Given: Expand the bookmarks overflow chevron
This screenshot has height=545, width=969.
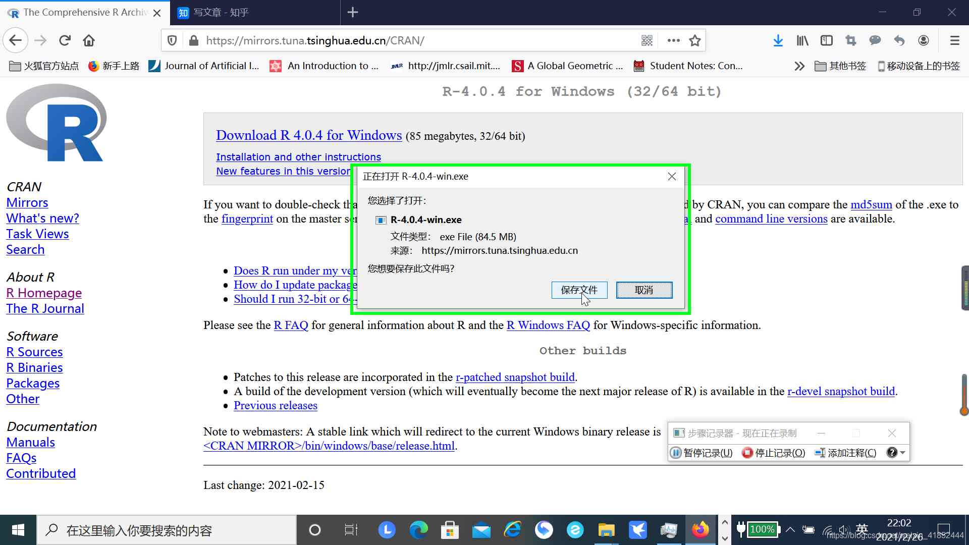Looking at the screenshot, I should coord(799,66).
